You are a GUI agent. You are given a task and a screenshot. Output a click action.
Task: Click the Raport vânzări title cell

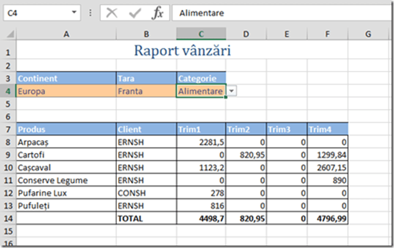(x=182, y=51)
